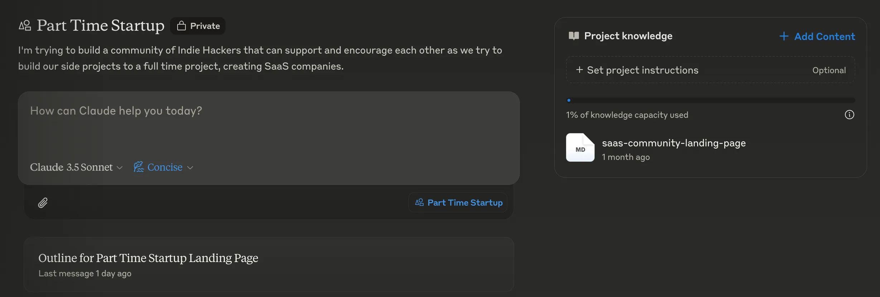Click Set project instructions button
The width and height of the screenshot is (880, 297).
(710, 70)
